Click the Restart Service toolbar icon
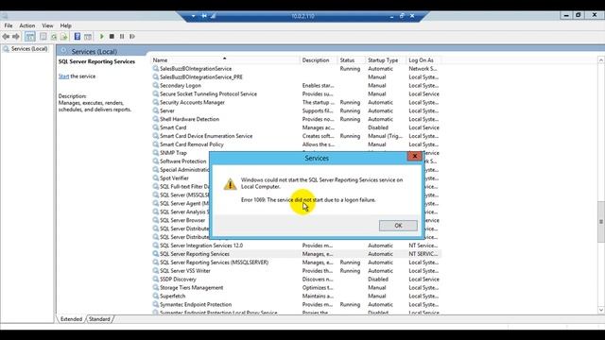The image size is (605, 340). coord(132,37)
